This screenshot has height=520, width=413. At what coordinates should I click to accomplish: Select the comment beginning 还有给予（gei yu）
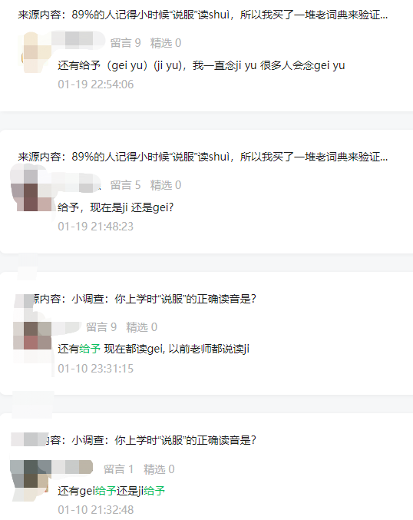(x=201, y=65)
